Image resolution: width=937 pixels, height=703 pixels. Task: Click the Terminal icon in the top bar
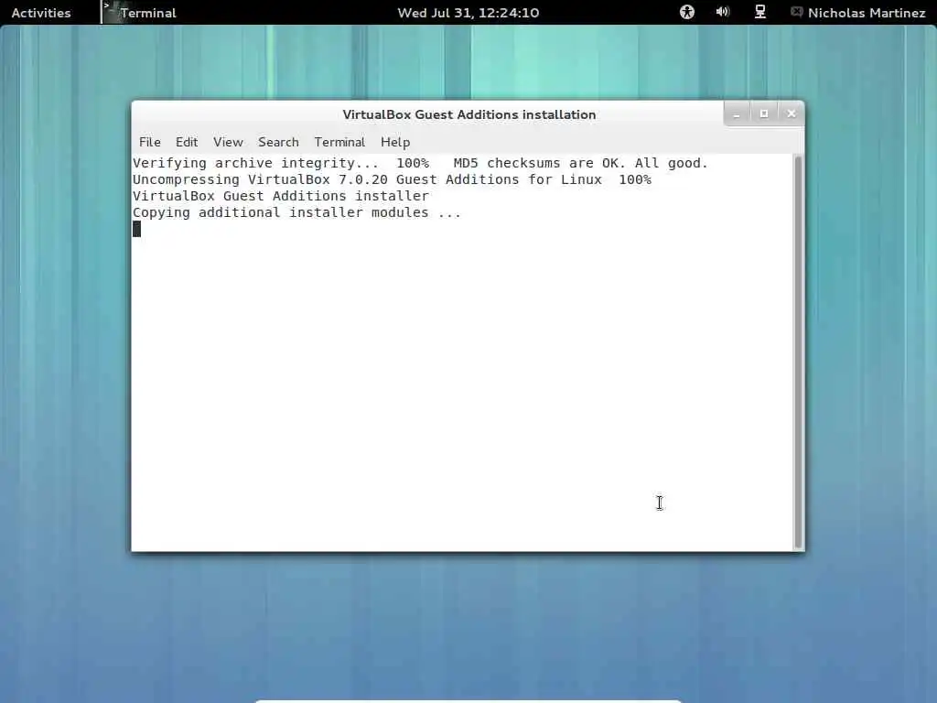coord(110,12)
